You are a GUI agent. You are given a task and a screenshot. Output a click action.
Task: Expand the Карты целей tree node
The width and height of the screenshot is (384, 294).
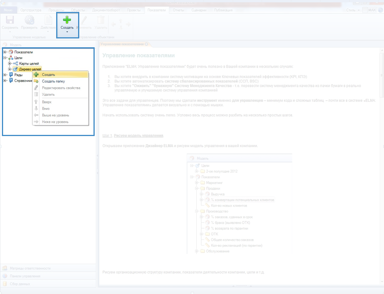pyautogui.click(x=10, y=63)
